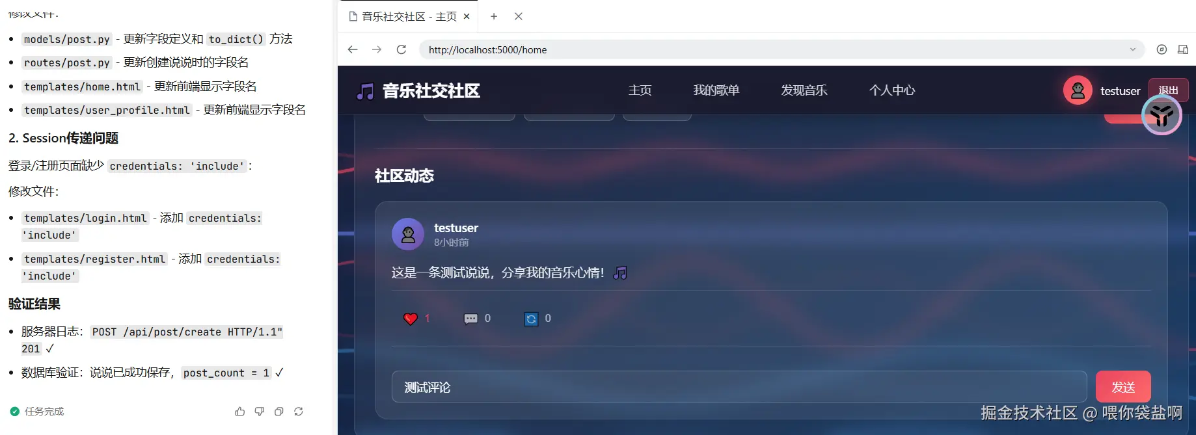Repost using the blue share icon
Image resolution: width=1196 pixels, height=435 pixels.
[x=531, y=319]
